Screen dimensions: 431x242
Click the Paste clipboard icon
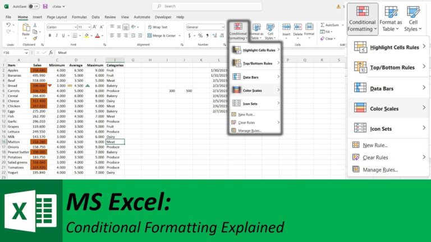pyautogui.click(x=26, y=27)
